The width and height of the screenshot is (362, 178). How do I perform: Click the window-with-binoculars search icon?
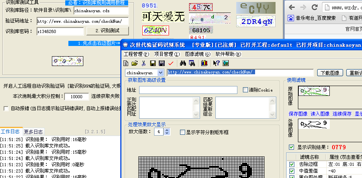pyautogui.click(x=192, y=63)
